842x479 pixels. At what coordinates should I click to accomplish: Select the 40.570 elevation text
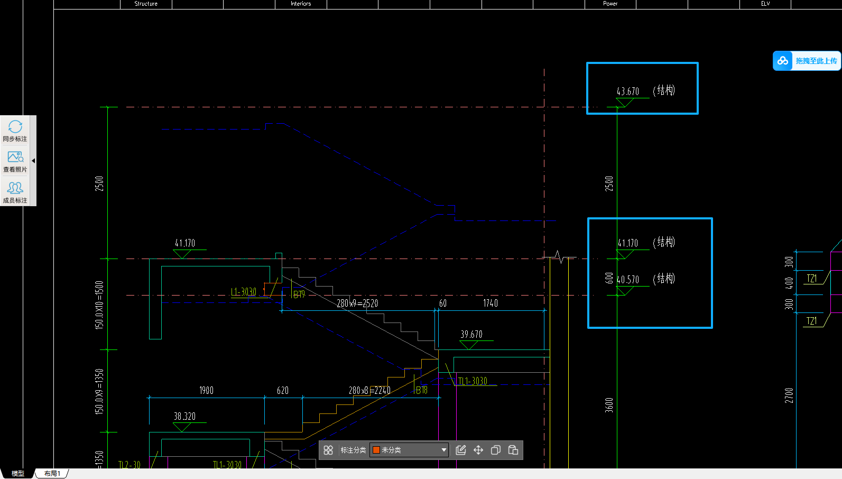(628, 280)
